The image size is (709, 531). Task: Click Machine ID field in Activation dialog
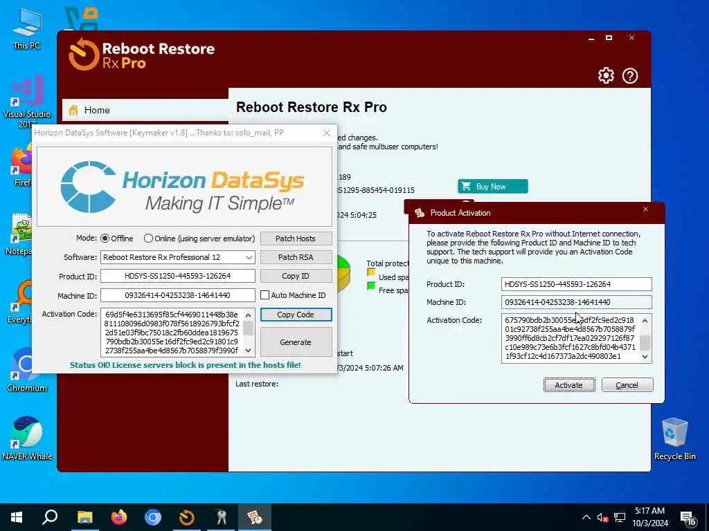tap(577, 302)
